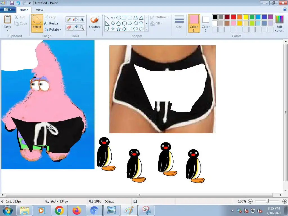Image resolution: width=288 pixels, height=216 pixels.
Task: Activate Color 2 selector
Action: [x=206, y=23]
